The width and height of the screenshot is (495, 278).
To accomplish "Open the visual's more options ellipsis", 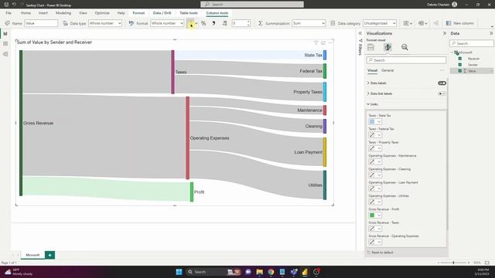I will coord(330,42).
